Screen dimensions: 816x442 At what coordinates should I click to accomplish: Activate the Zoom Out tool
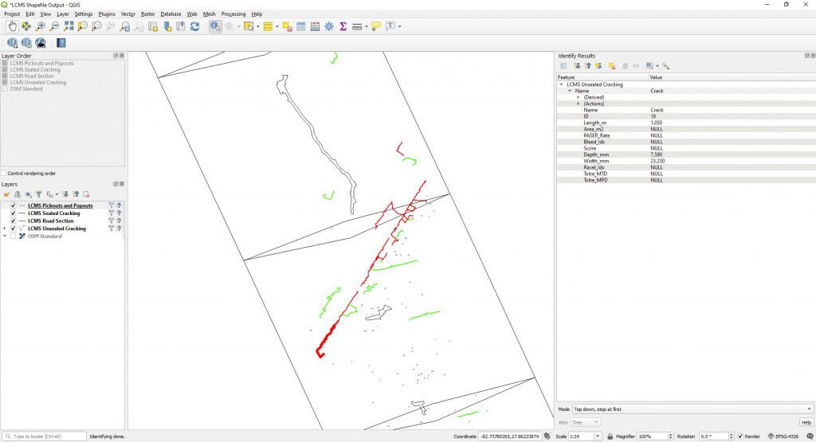tap(54, 26)
